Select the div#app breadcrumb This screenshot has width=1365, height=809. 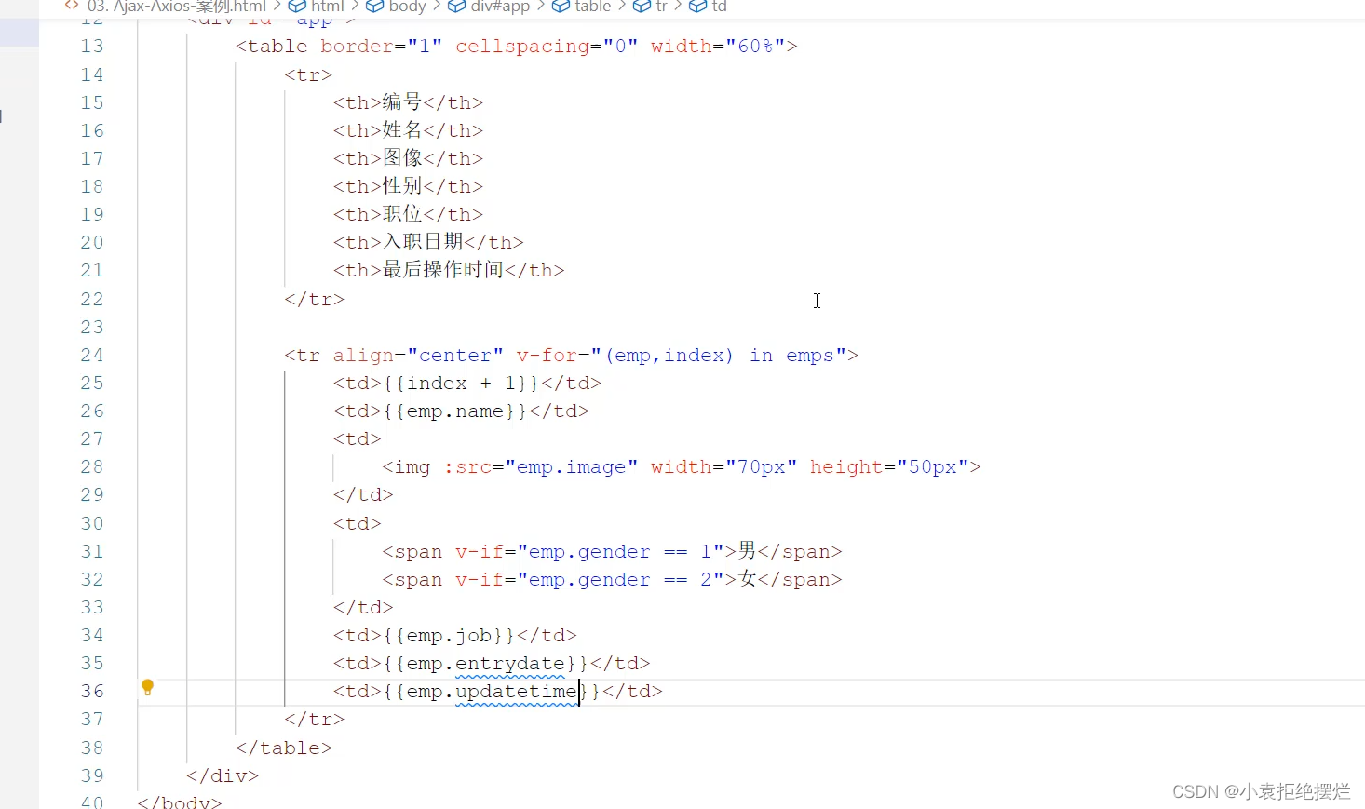click(x=500, y=7)
